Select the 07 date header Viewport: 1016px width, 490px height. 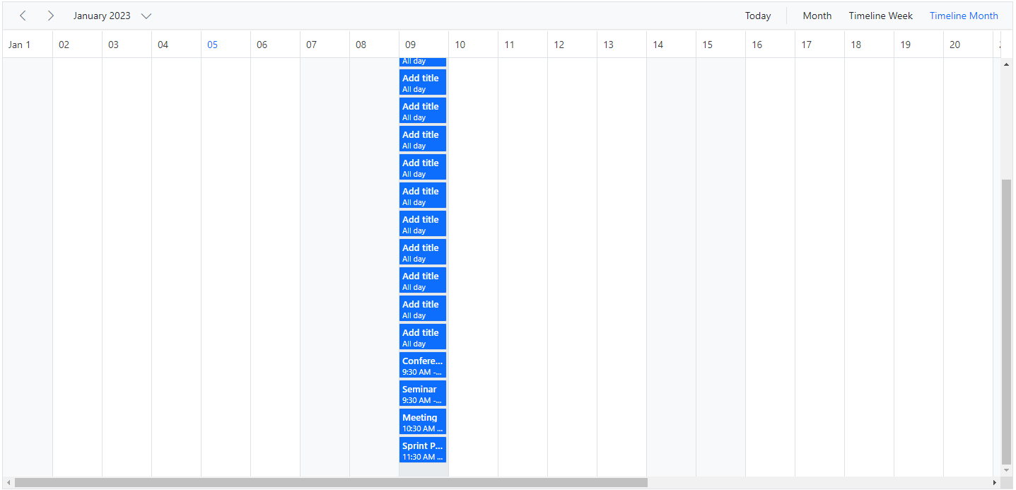click(325, 45)
